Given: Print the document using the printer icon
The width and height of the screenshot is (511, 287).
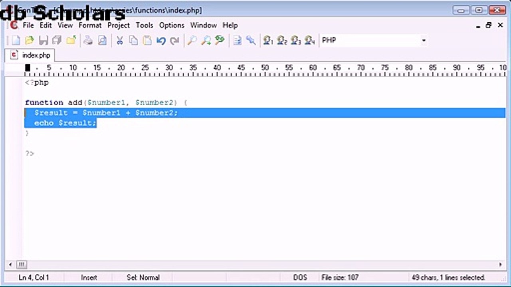Looking at the screenshot, I should (x=88, y=40).
